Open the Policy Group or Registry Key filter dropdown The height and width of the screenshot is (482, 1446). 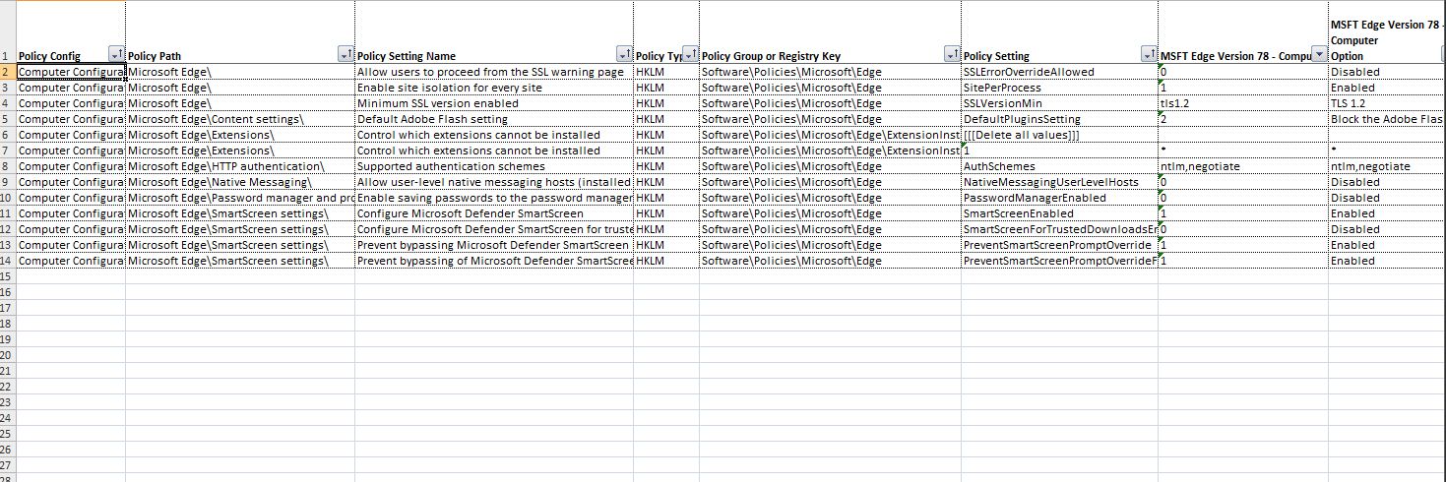coord(952,55)
